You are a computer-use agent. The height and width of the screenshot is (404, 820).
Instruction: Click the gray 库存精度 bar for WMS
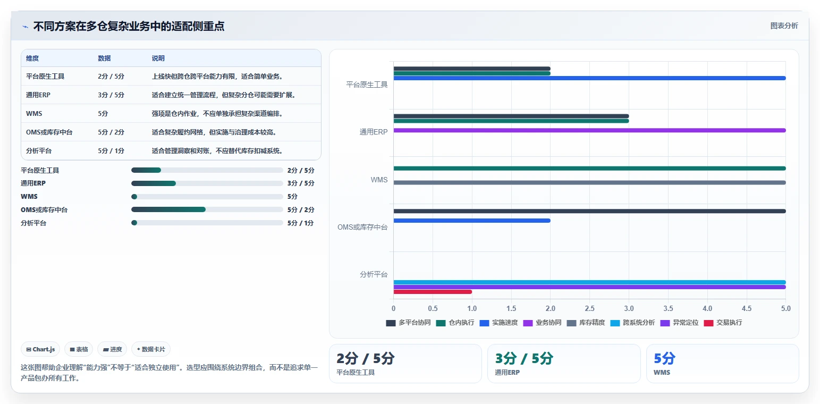[589, 183]
